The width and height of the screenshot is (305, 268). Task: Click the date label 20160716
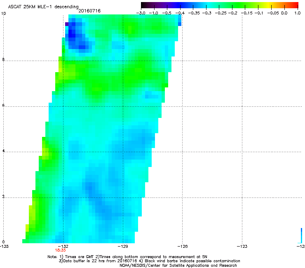pyautogui.click(x=89, y=11)
